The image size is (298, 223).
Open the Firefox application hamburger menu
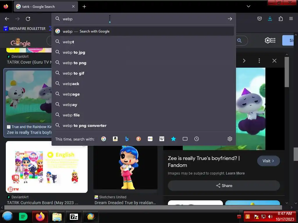point(291,19)
